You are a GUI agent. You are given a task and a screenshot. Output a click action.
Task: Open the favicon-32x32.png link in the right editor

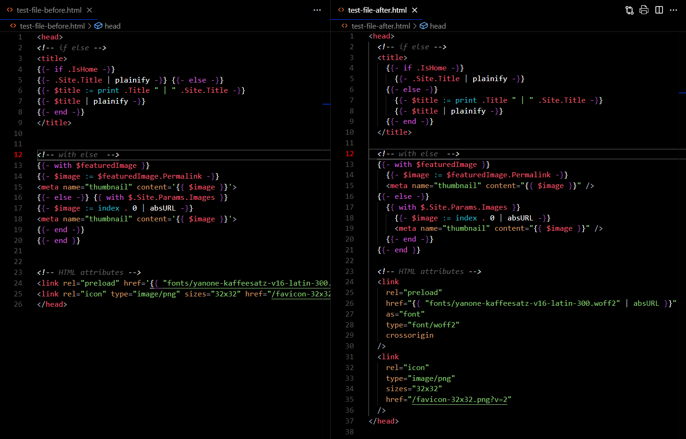point(459,399)
